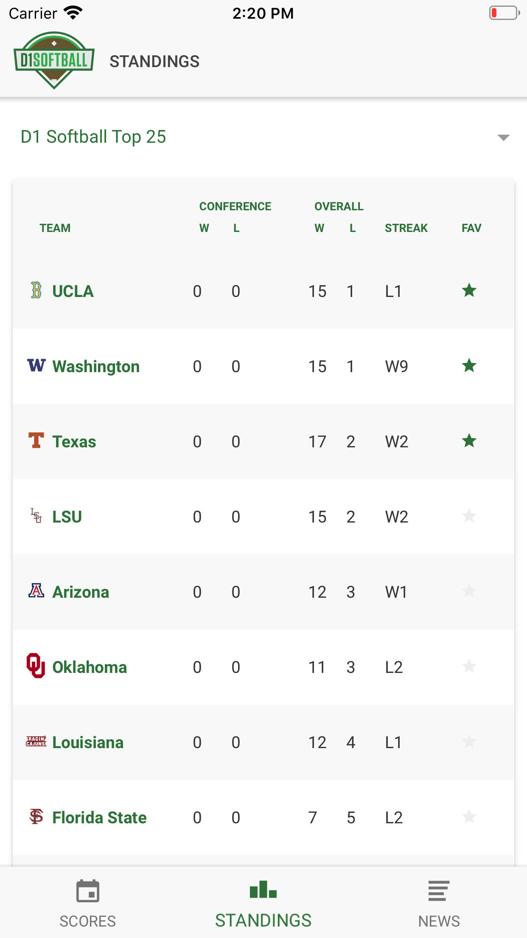527x938 pixels.
Task: Open the Washington team link
Action: pos(96,366)
